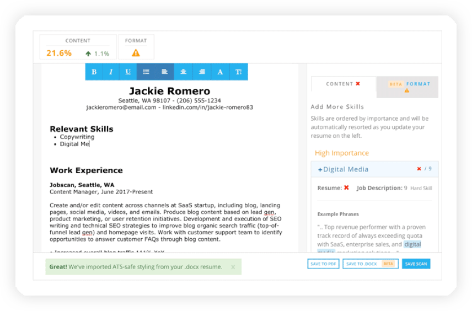
Task: Toggle the bulleted list button
Action: pos(146,72)
